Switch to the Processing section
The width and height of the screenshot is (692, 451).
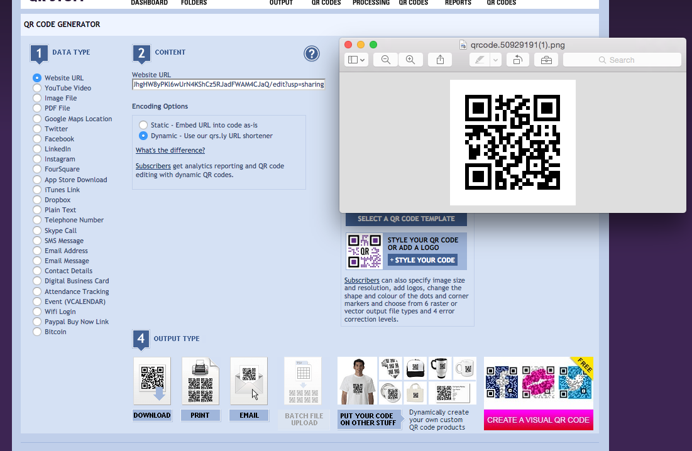(x=371, y=3)
